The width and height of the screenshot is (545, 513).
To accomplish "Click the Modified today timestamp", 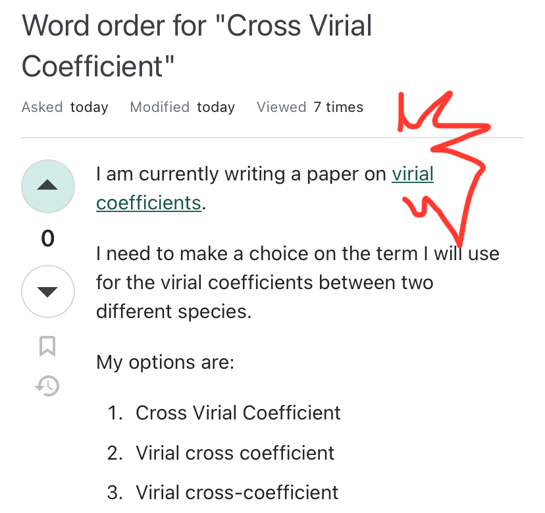I will [182, 107].
